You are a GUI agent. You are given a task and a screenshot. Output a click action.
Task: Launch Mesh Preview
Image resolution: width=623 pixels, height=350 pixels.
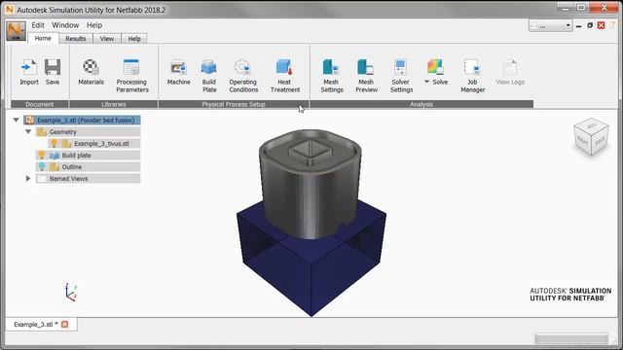point(366,76)
